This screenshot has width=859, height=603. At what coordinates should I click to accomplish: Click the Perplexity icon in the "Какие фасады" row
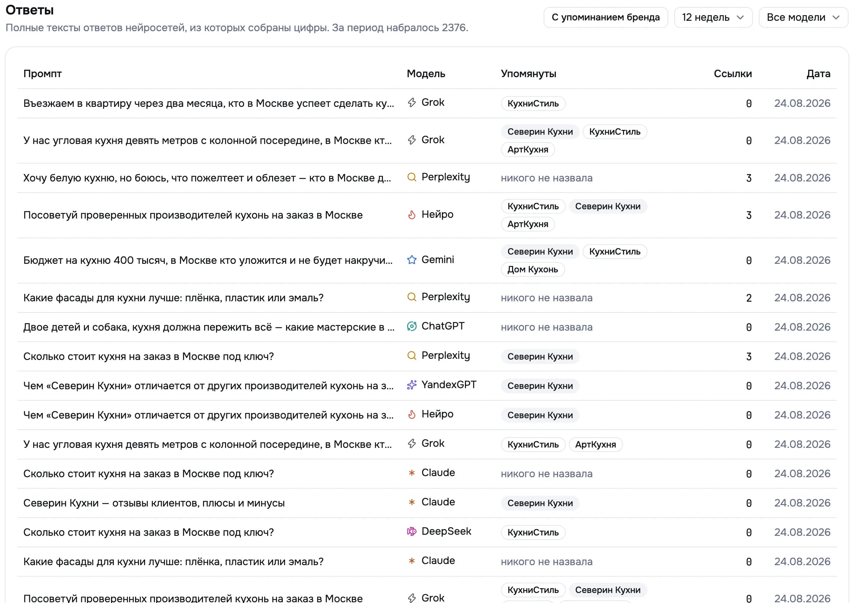[412, 297]
